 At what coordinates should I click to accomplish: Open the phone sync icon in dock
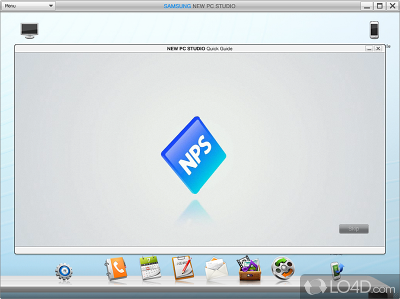[x=337, y=271]
